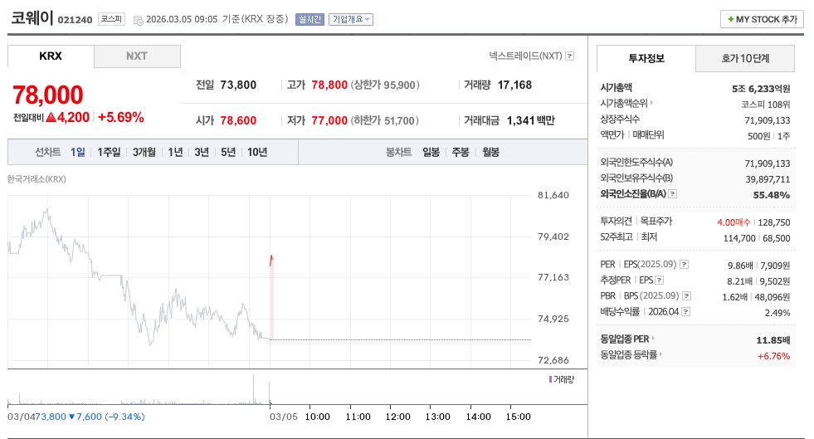814x439 pixels.
Task: Select the 3개월 line chart period
Action: tap(144, 152)
